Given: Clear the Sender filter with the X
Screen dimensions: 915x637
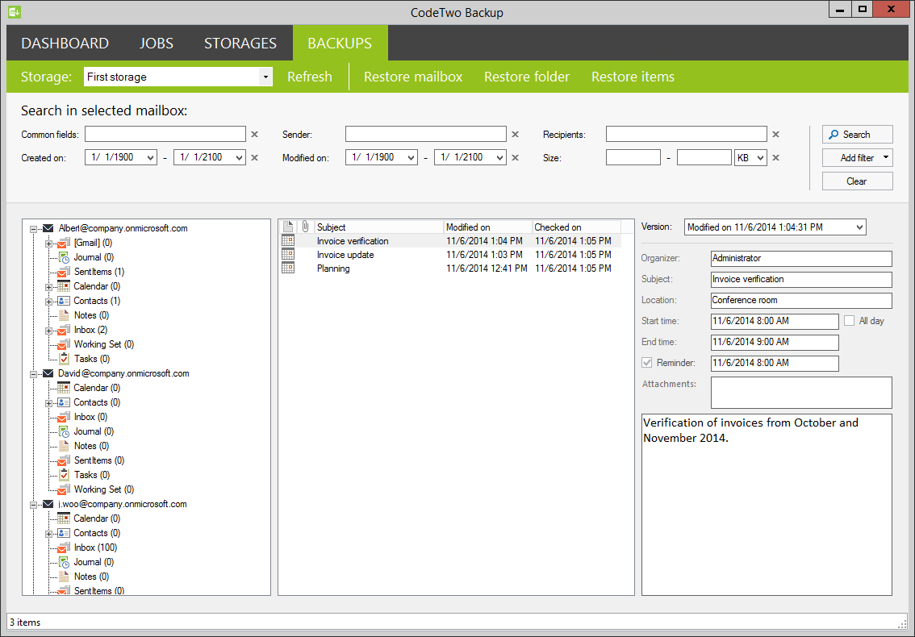Looking at the screenshot, I should tap(516, 134).
